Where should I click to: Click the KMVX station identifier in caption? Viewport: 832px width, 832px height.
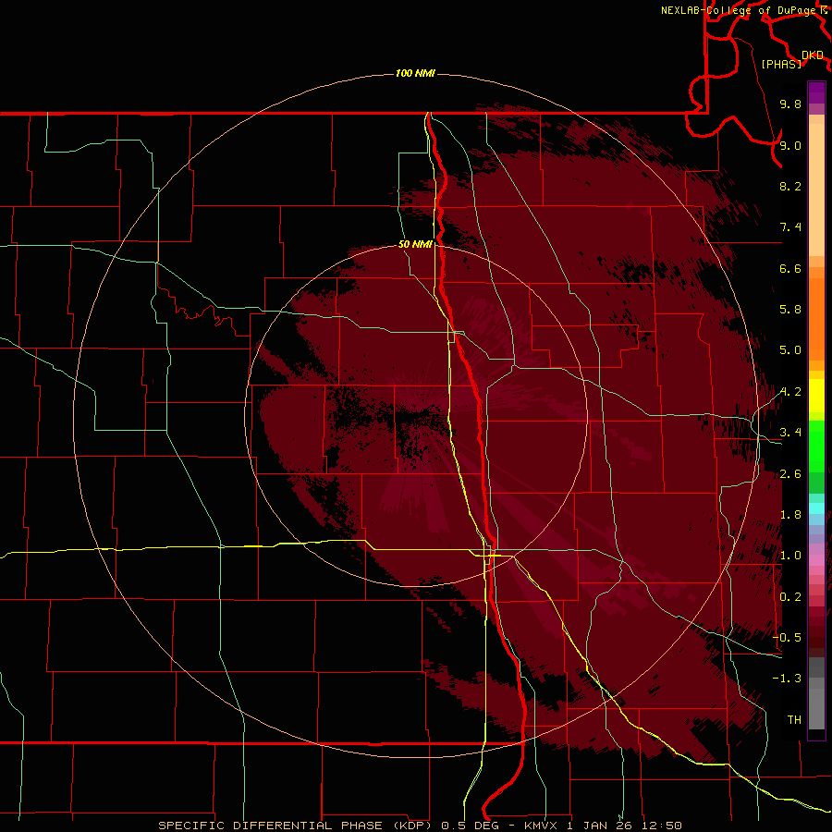[x=541, y=826]
